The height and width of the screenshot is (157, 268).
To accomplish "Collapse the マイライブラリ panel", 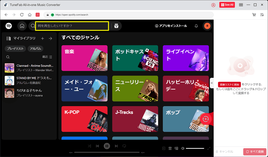I will 21,38.
